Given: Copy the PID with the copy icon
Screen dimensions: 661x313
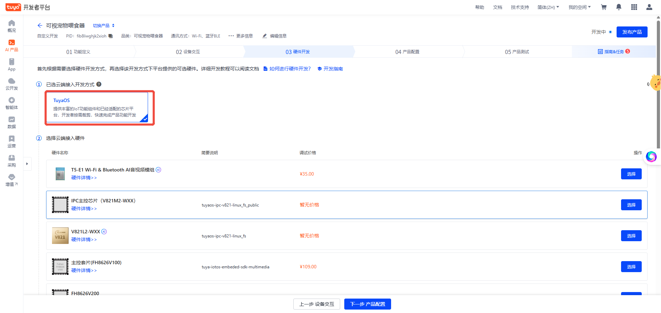Looking at the screenshot, I should point(111,36).
